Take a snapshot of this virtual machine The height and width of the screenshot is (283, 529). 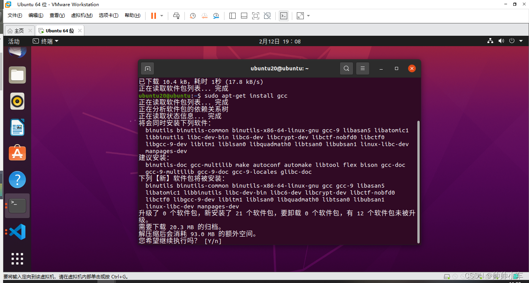point(193,16)
